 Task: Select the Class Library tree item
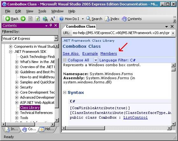coord(30,108)
